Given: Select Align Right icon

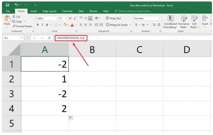Looking at the screenshot, I should click(x=90, y=25).
